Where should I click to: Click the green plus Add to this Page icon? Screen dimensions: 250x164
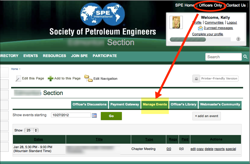pyautogui.click(x=50, y=79)
